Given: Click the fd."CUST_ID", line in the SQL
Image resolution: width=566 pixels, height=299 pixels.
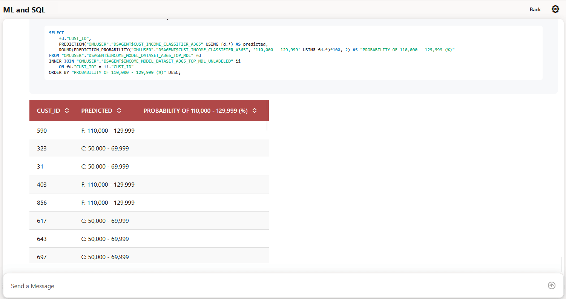Looking at the screenshot, I should pos(75,38).
